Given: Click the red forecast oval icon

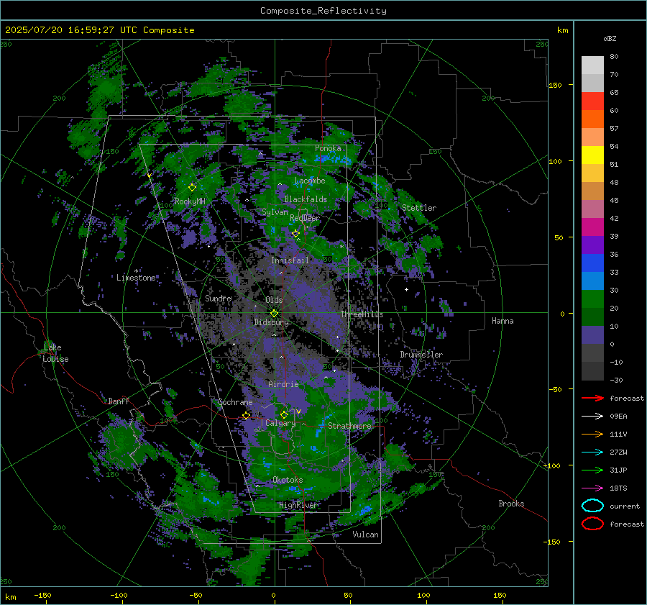Looking at the screenshot, I should coord(592,524).
